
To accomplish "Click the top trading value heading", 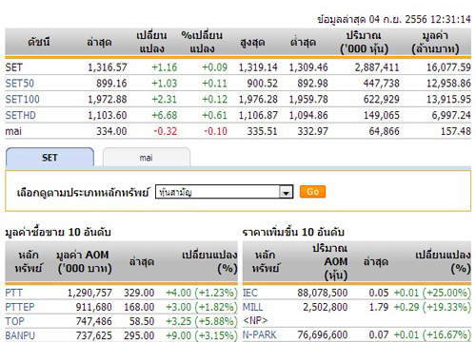I will click(58, 232).
